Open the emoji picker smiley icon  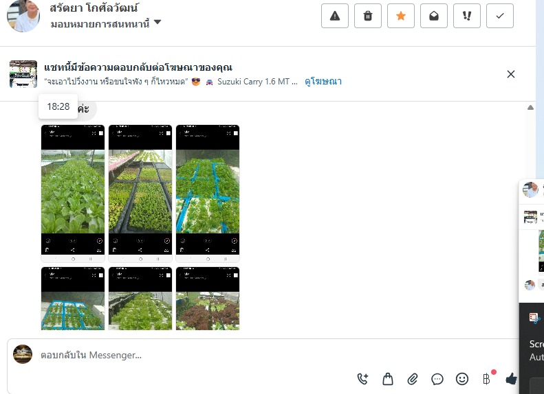(x=461, y=379)
